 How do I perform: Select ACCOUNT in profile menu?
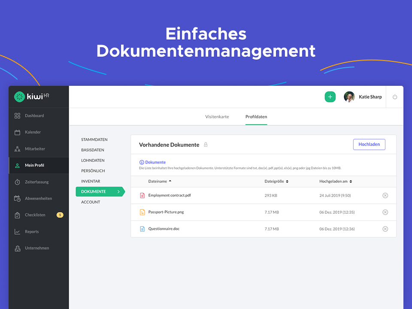click(x=91, y=202)
